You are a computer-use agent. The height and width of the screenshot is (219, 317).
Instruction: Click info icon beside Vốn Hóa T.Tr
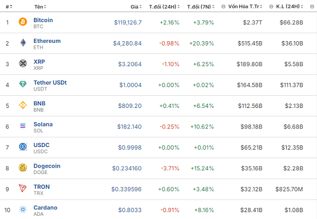coord(223,7)
